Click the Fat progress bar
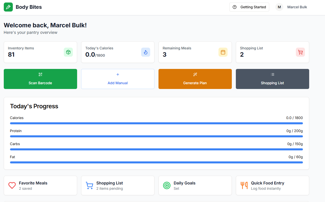The image size is (325, 202). click(156, 162)
